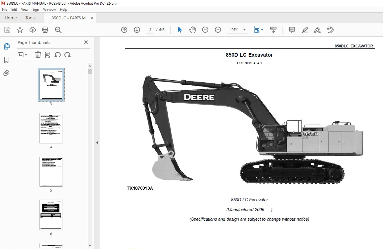Close the Page Thumbnails panel
The height and width of the screenshot is (249, 383).
coord(86,42)
